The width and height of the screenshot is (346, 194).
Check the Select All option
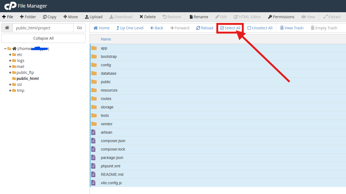pyautogui.click(x=230, y=28)
